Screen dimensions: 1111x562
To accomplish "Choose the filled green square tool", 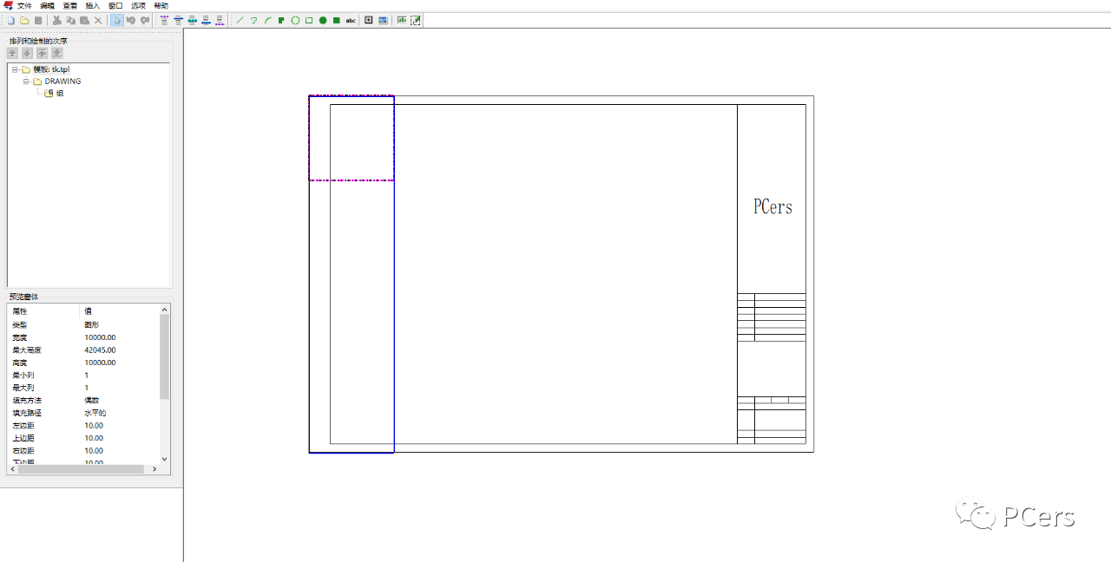I will (x=336, y=20).
